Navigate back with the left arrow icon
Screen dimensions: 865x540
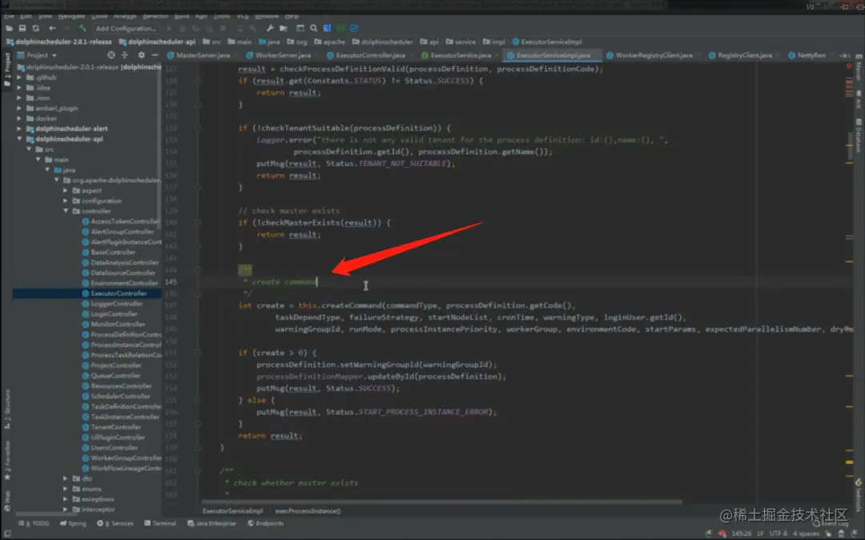pyautogui.click(x=52, y=28)
